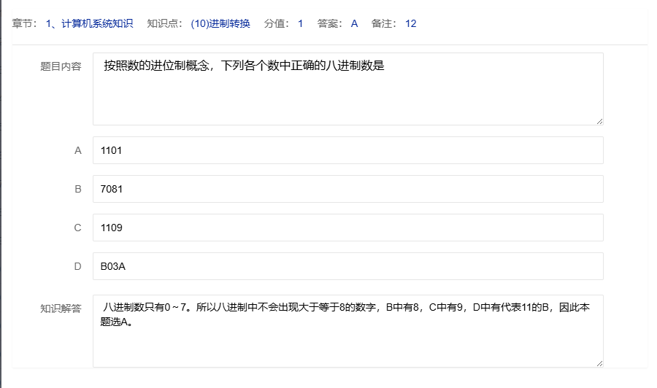Select the 答案 answer value A
The image size is (657, 388).
[x=354, y=23]
